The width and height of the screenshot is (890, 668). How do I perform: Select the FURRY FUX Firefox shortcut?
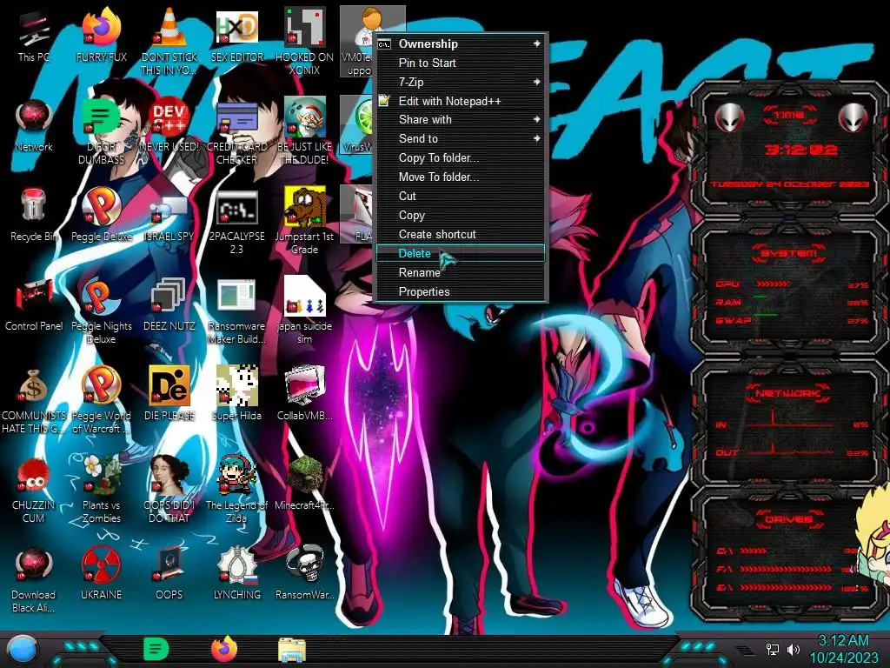[101, 36]
